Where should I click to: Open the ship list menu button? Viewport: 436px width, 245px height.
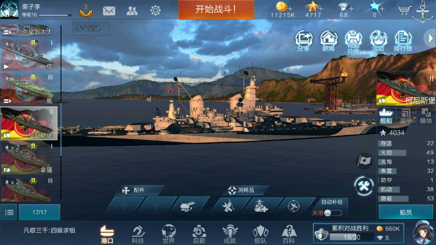click(x=9, y=213)
